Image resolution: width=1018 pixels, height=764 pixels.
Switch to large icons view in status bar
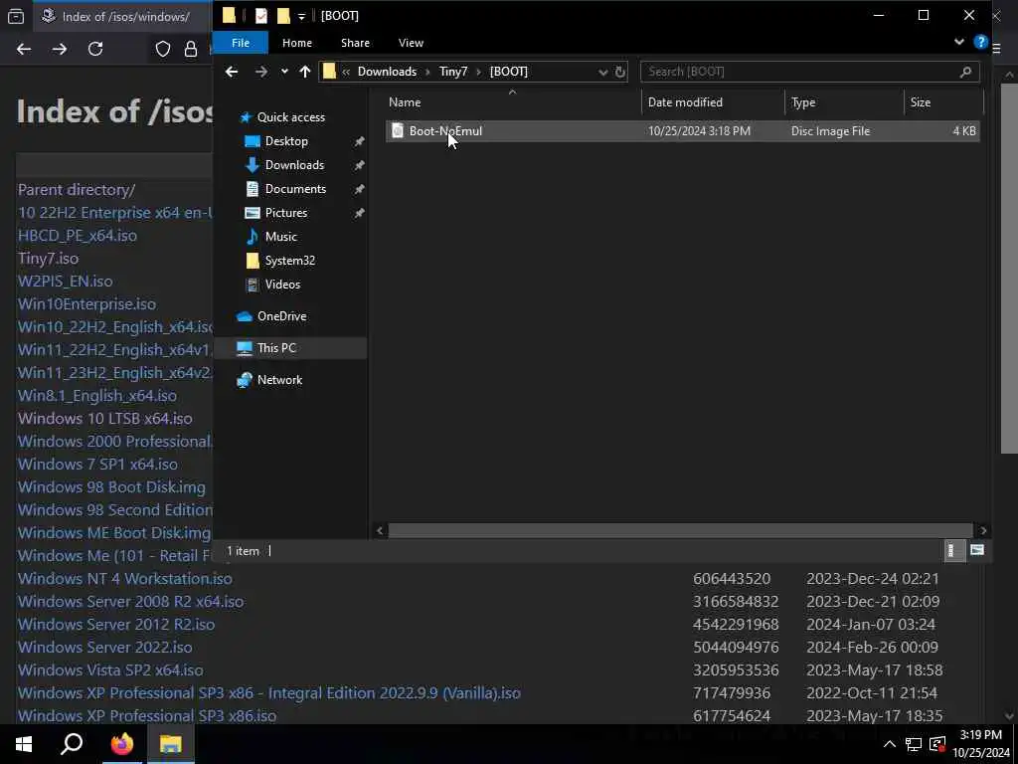(976, 551)
